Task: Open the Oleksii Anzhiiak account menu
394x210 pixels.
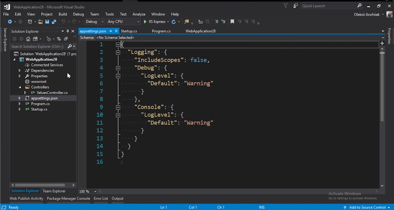Action: [x=368, y=14]
